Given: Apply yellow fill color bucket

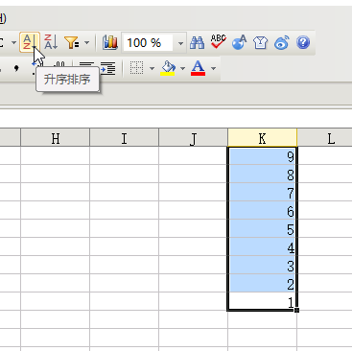Looking at the screenshot, I should point(168,68).
